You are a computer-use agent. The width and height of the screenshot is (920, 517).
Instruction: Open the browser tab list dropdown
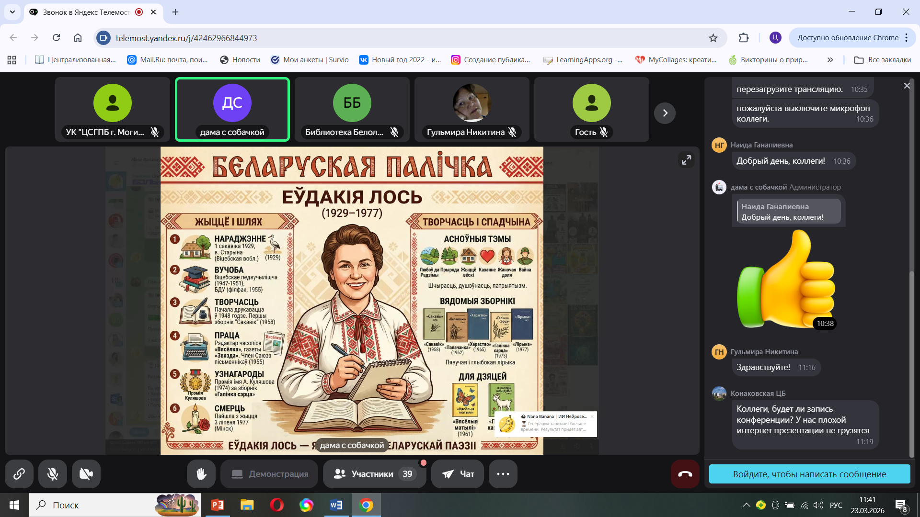[12, 12]
